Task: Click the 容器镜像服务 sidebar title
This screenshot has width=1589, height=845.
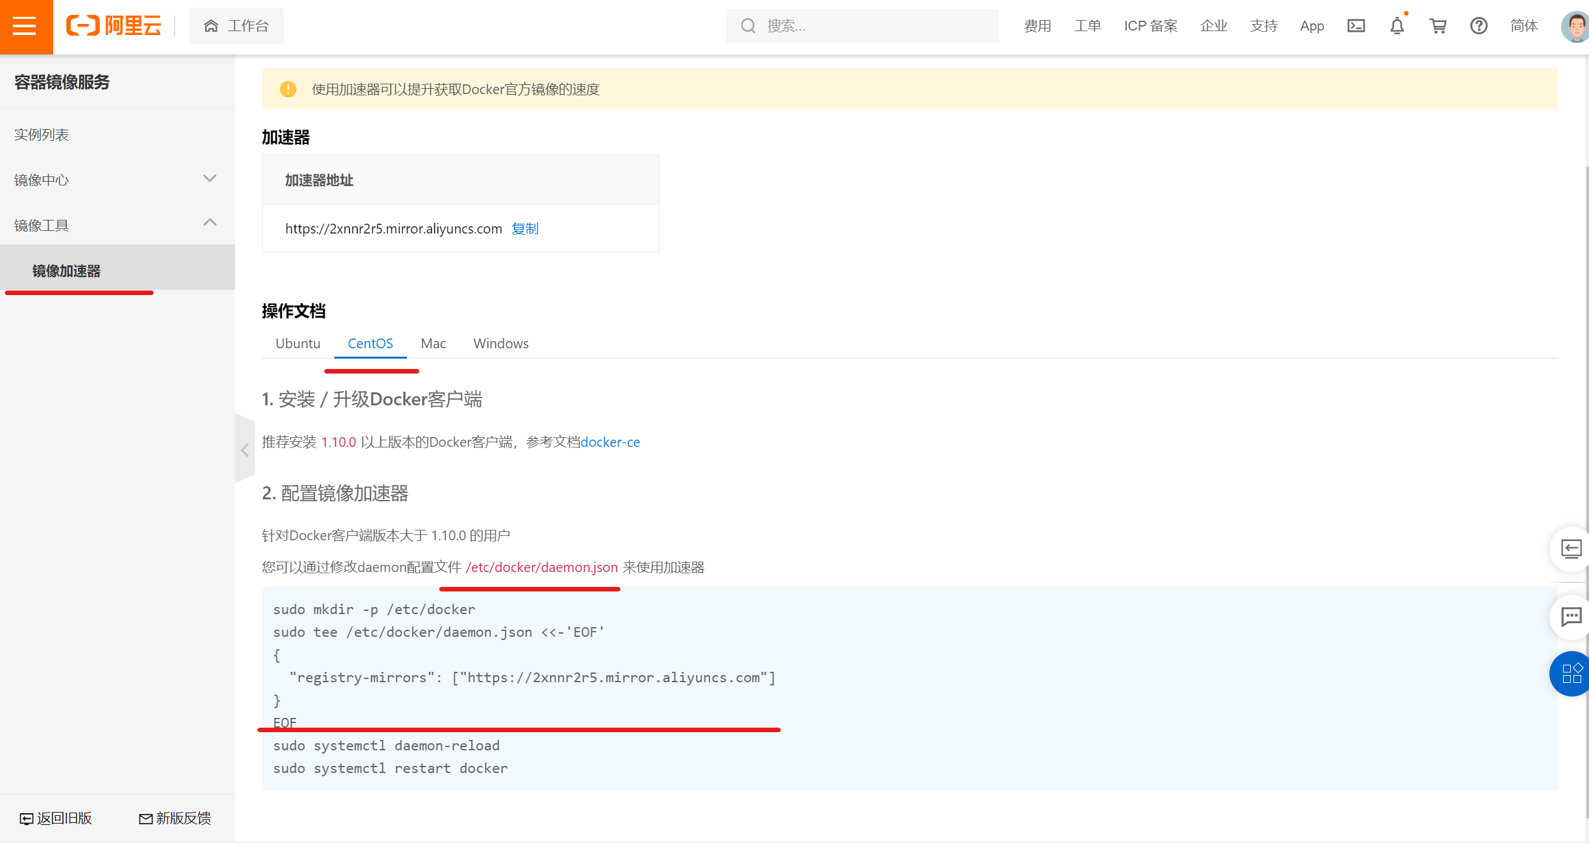Action: (62, 82)
